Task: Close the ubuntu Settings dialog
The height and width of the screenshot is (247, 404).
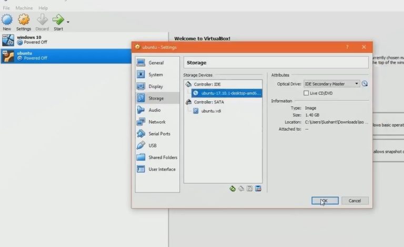Action: coord(364,47)
